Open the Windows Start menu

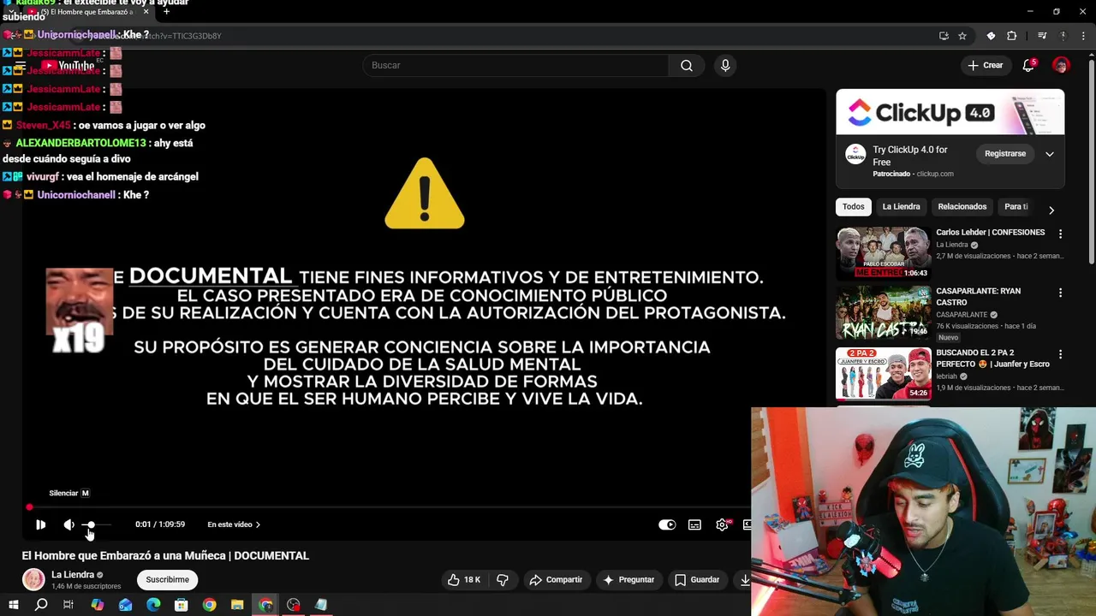click(13, 605)
